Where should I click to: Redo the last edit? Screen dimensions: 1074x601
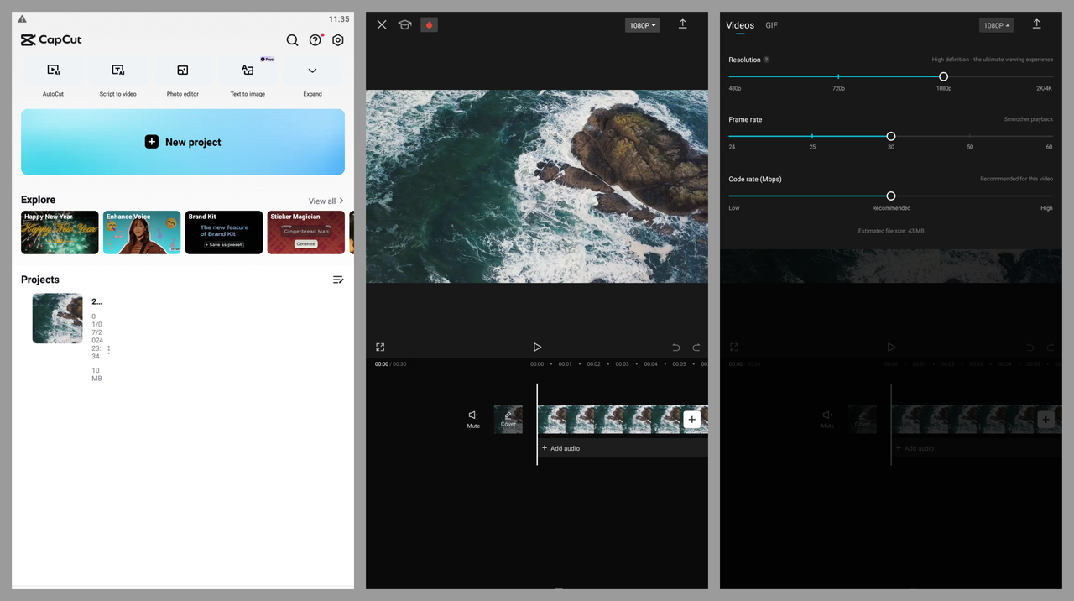click(696, 348)
